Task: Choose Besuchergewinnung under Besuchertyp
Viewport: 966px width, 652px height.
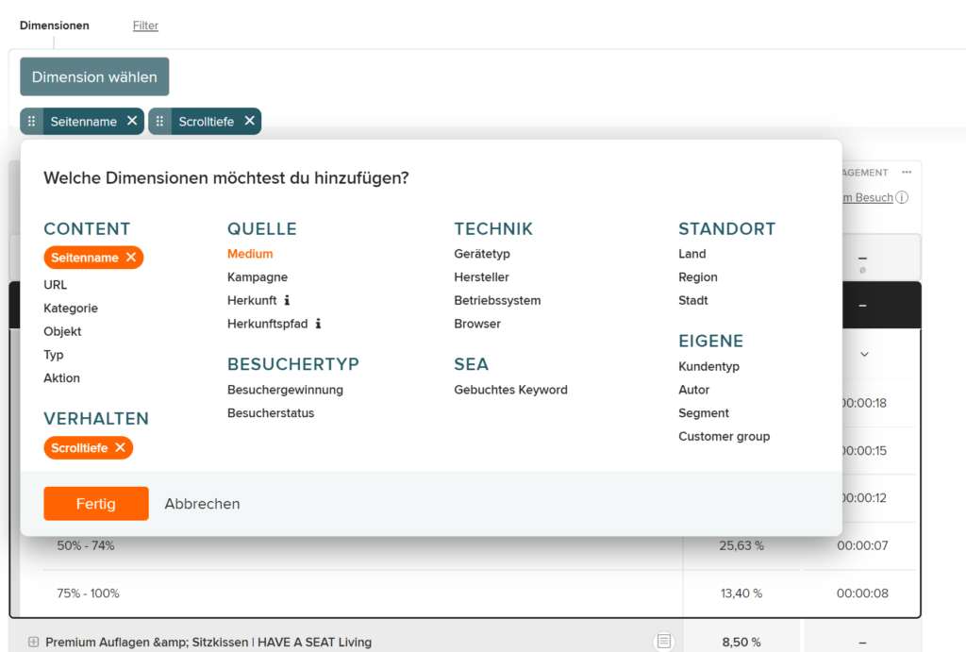Action: [285, 390]
